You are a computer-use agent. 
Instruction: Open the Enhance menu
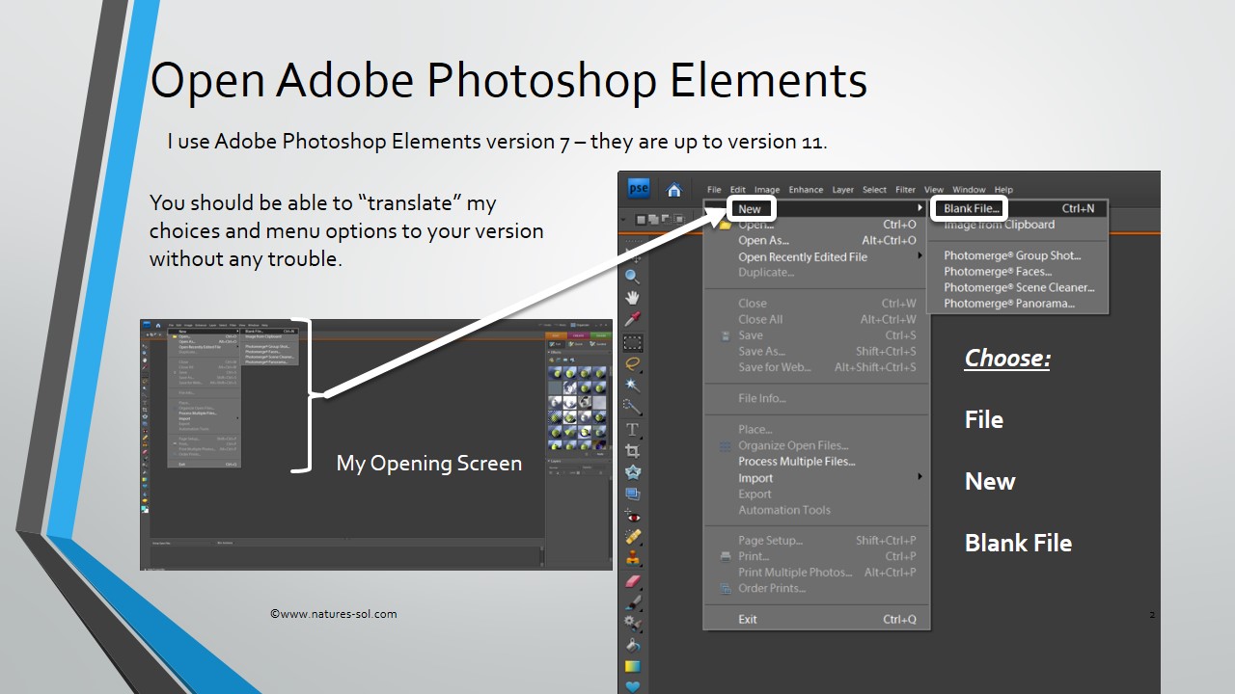tap(806, 190)
